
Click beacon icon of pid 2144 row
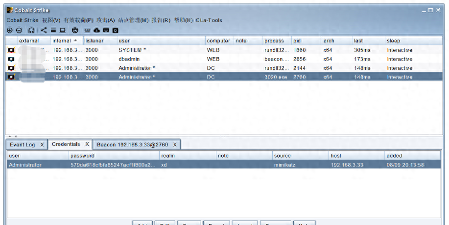[x=11, y=68]
